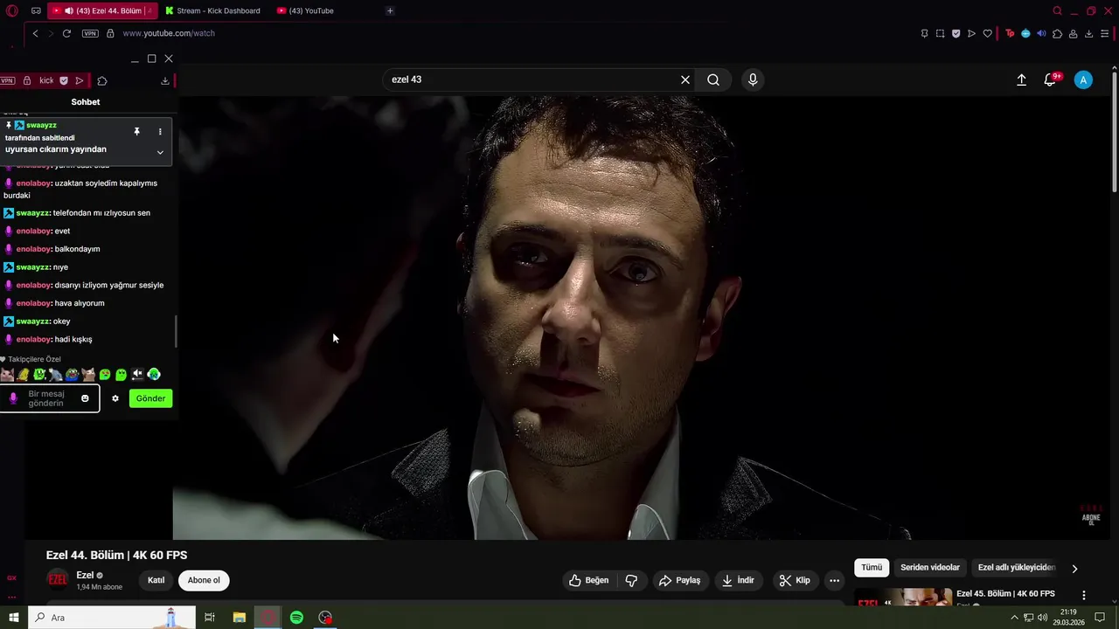Click the username enolaboy beside "balkondayım"

[x=34, y=249]
